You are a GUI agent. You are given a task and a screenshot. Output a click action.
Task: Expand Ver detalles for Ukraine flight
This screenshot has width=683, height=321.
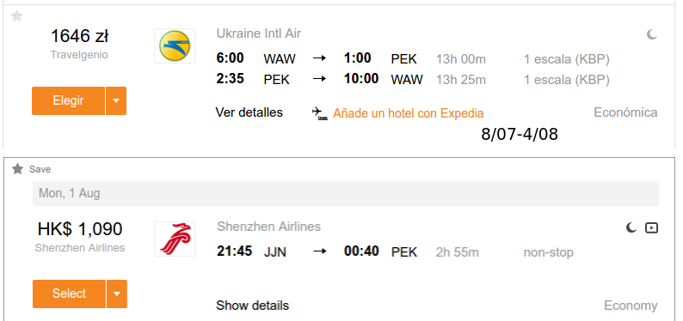(x=249, y=112)
